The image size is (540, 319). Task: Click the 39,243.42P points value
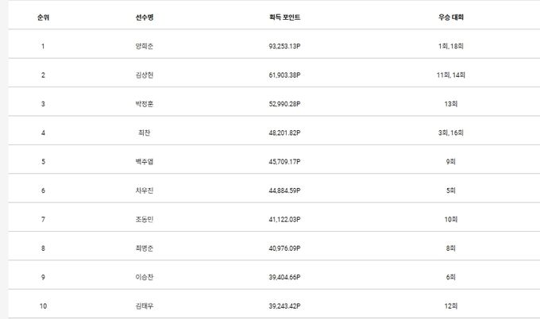284,306
